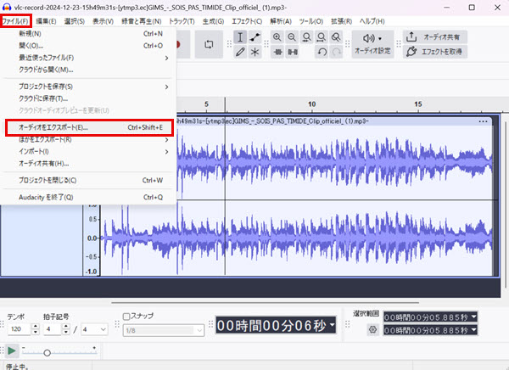Click the Zoom Toggle icon
This screenshot has width=509, height=370.
point(336,37)
